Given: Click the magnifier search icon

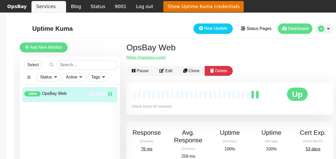Looking at the screenshot, I should (x=52, y=65).
